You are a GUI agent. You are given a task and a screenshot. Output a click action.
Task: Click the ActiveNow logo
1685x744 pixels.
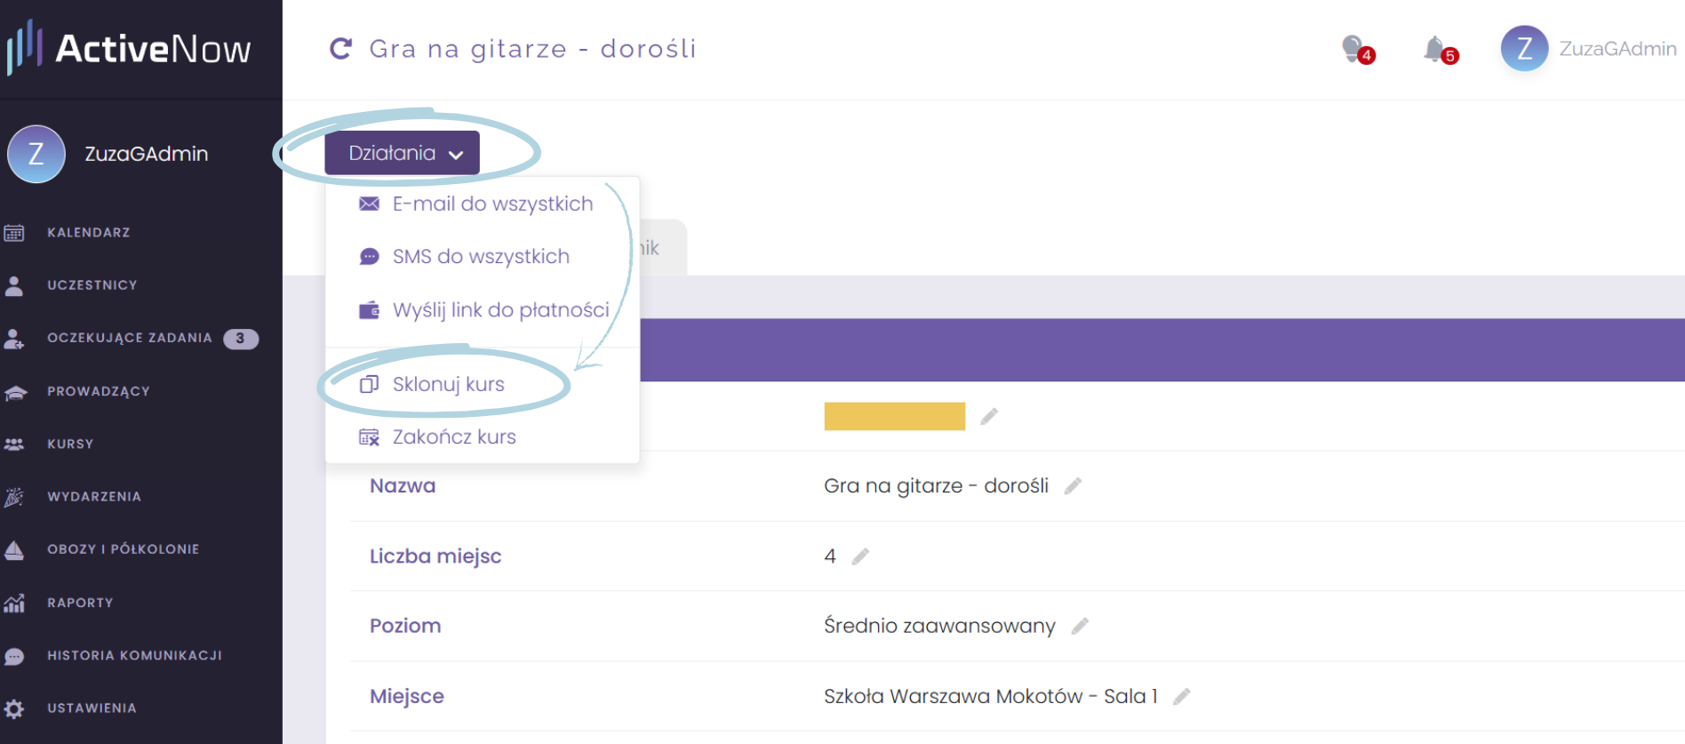[130, 48]
